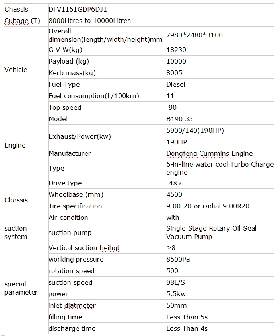Click the G V W(kg) value 18230
The width and height of the screenshot is (278, 336).
point(176,50)
